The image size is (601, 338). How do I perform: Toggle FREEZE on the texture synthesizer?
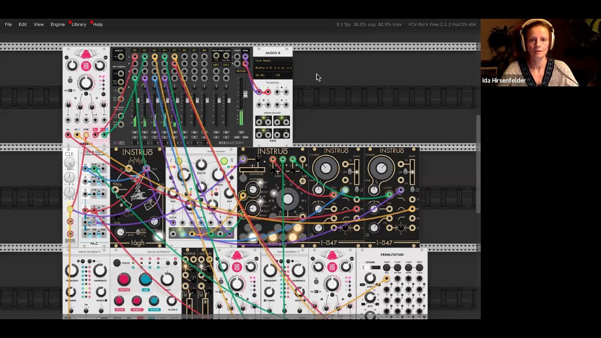point(117,263)
